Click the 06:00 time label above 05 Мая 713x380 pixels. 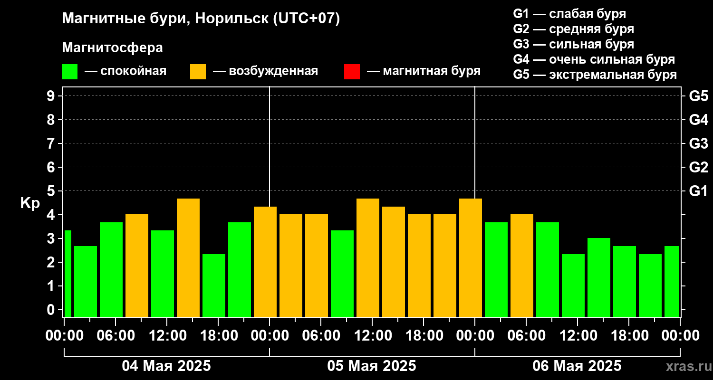pyautogui.click(x=320, y=336)
